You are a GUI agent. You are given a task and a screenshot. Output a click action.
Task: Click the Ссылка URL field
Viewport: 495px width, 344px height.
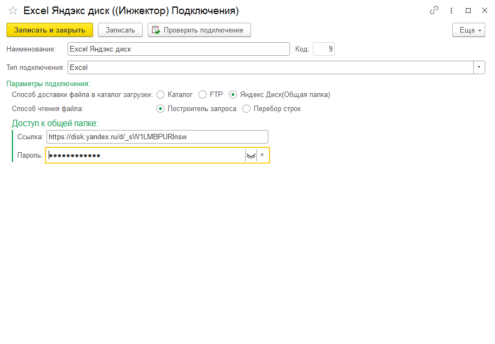tap(157, 137)
